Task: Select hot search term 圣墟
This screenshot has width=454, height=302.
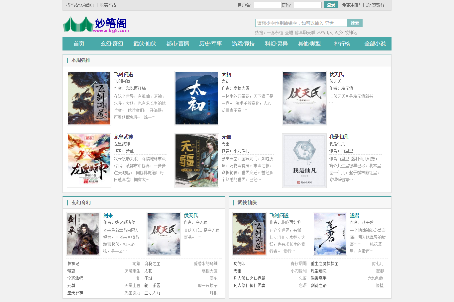Action: 289,33
